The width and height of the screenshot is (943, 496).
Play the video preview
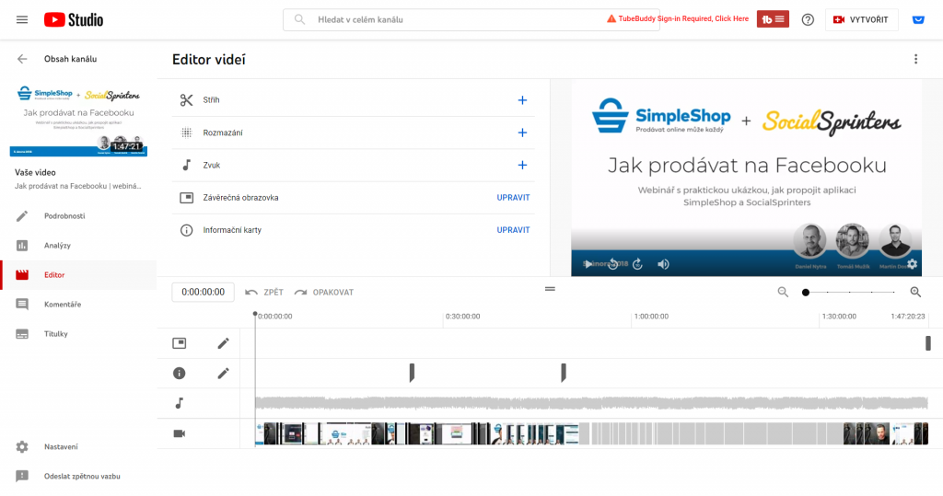[x=588, y=264]
